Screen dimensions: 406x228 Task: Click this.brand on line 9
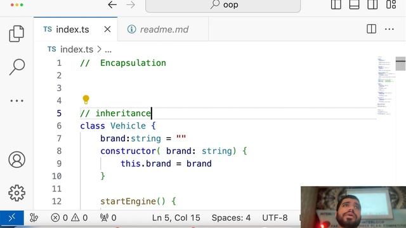pos(146,163)
